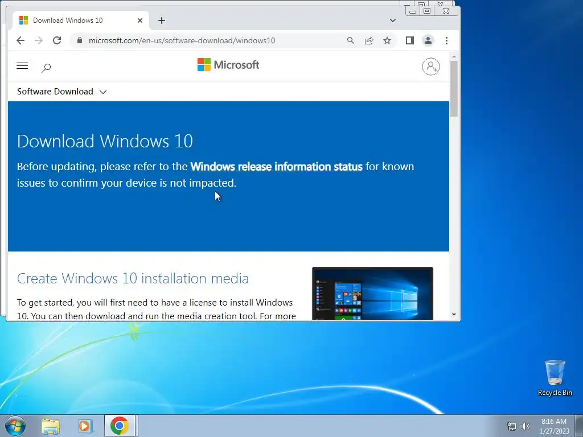Click the Microsoft logo
Screen dimensions: 583x437
[x=228, y=65]
